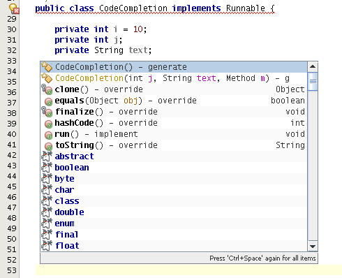Click the 'private String text;' code line

(103, 50)
